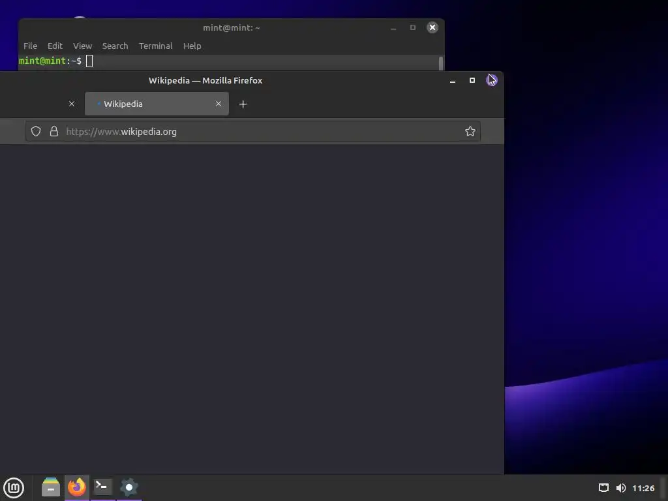This screenshot has width=668, height=501.
Task: Click the settings gear taskbar icon
Action: tap(129, 487)
